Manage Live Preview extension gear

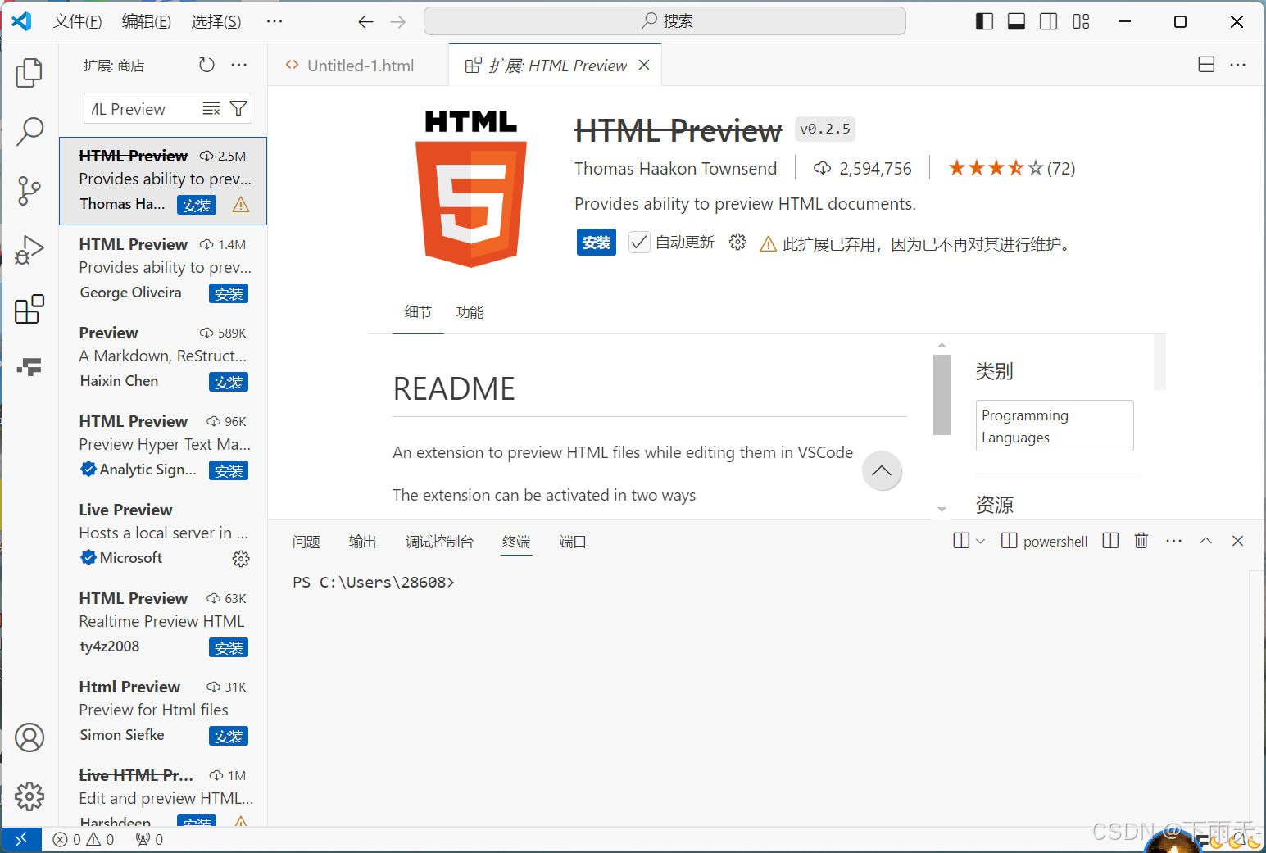pos(241,559)
